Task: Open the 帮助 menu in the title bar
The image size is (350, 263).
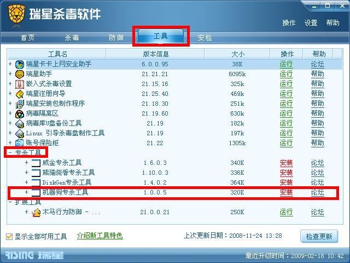Action: point(333,23)
